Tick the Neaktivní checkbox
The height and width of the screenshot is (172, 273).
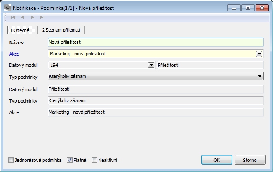pos(94,160)
